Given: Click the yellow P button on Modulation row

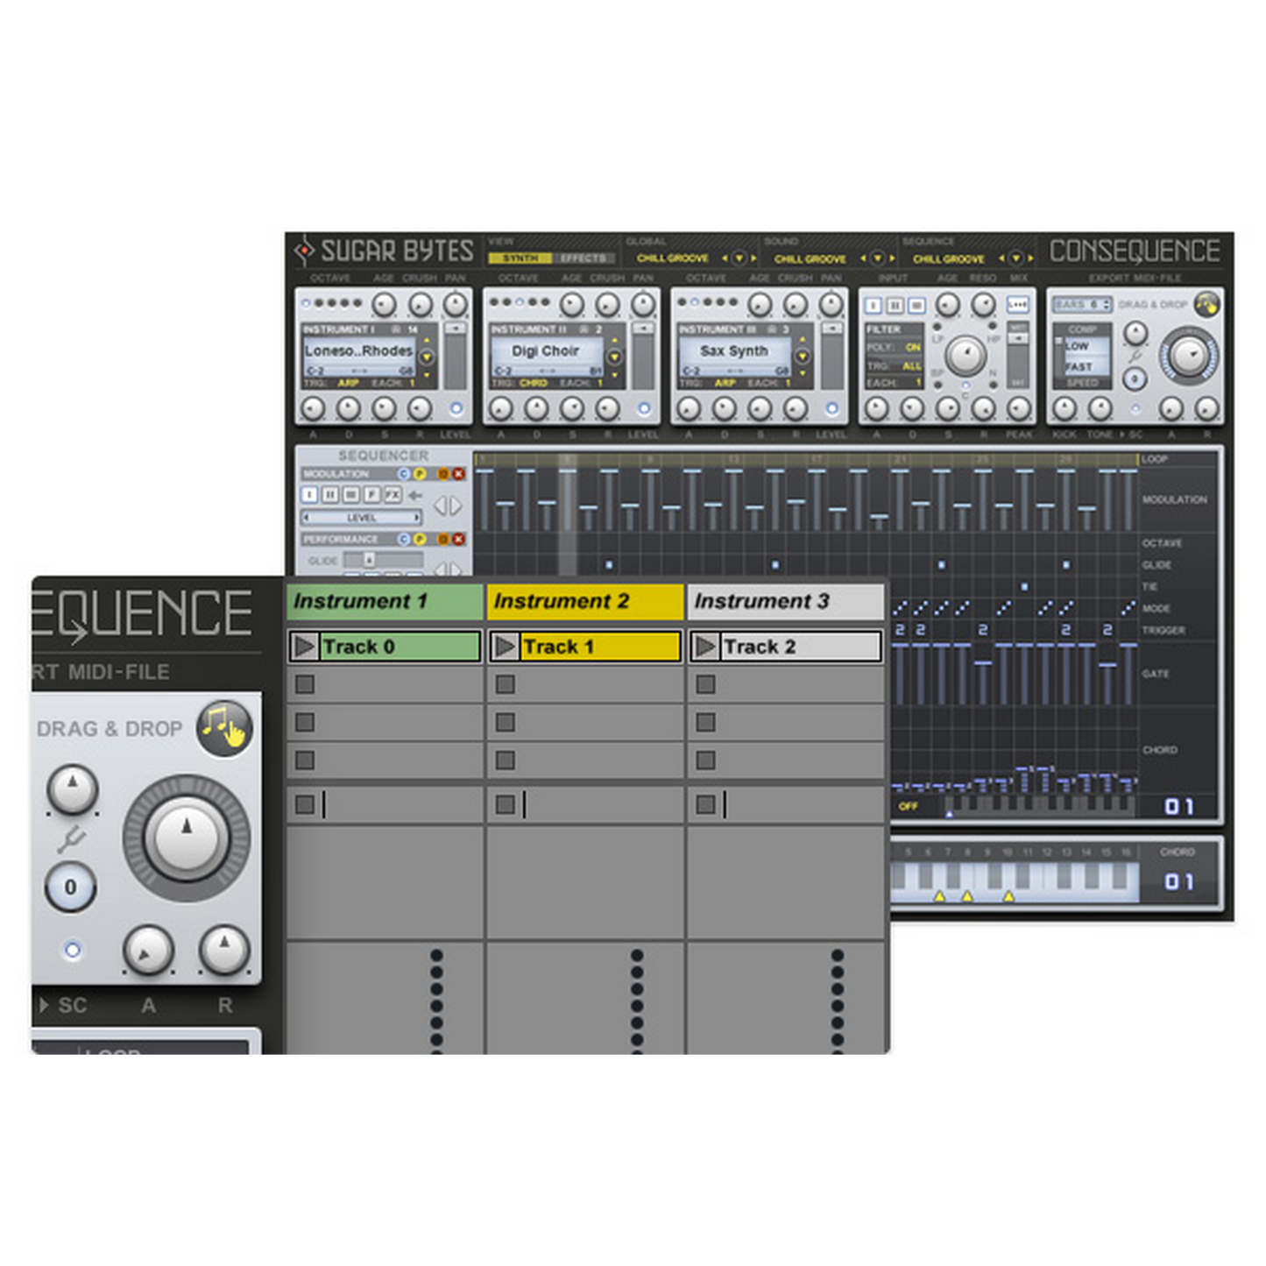Looking at the screenshot, I should pyautogui.click(x=420, y=474).
